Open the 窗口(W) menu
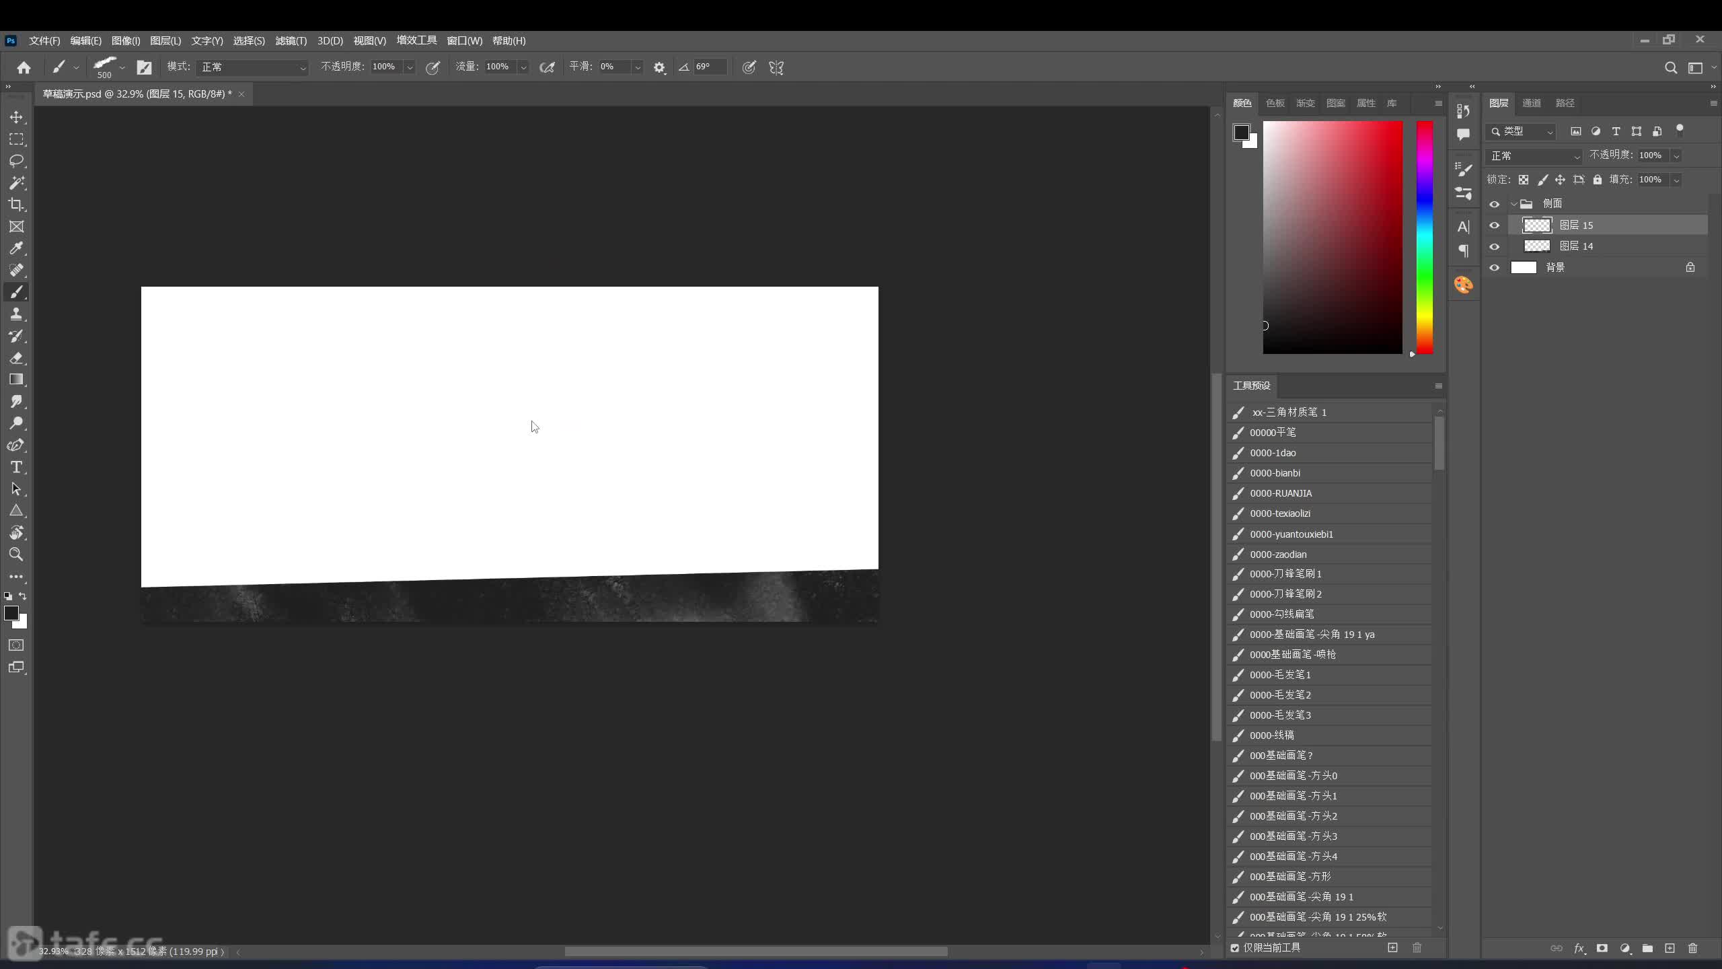Viewport: 1722px width, 969px height. pos(464,41)
